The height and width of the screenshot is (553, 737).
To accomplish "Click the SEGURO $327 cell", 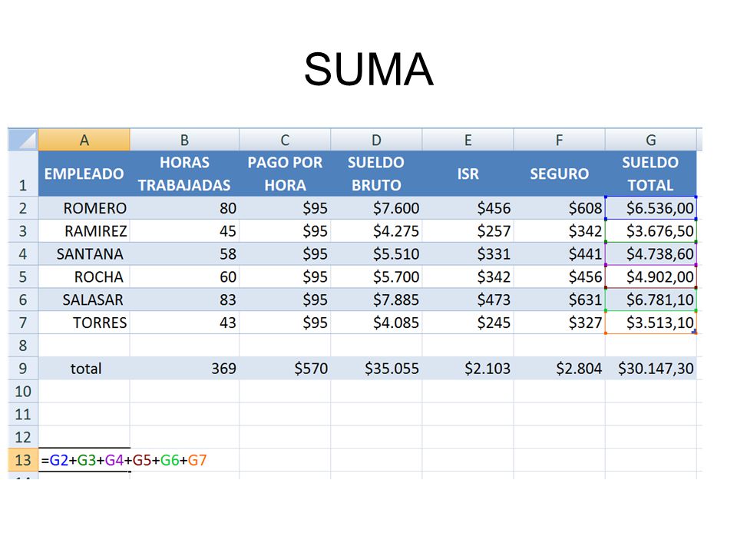I will pos(559,323).
